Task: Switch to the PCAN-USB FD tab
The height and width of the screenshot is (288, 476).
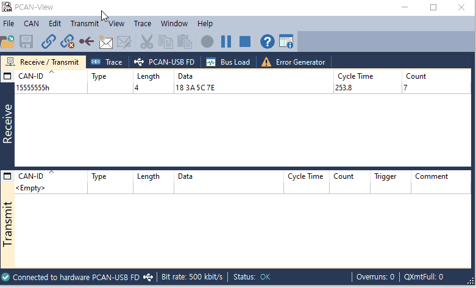Action: pyautogui.click(x=165, y=62)
